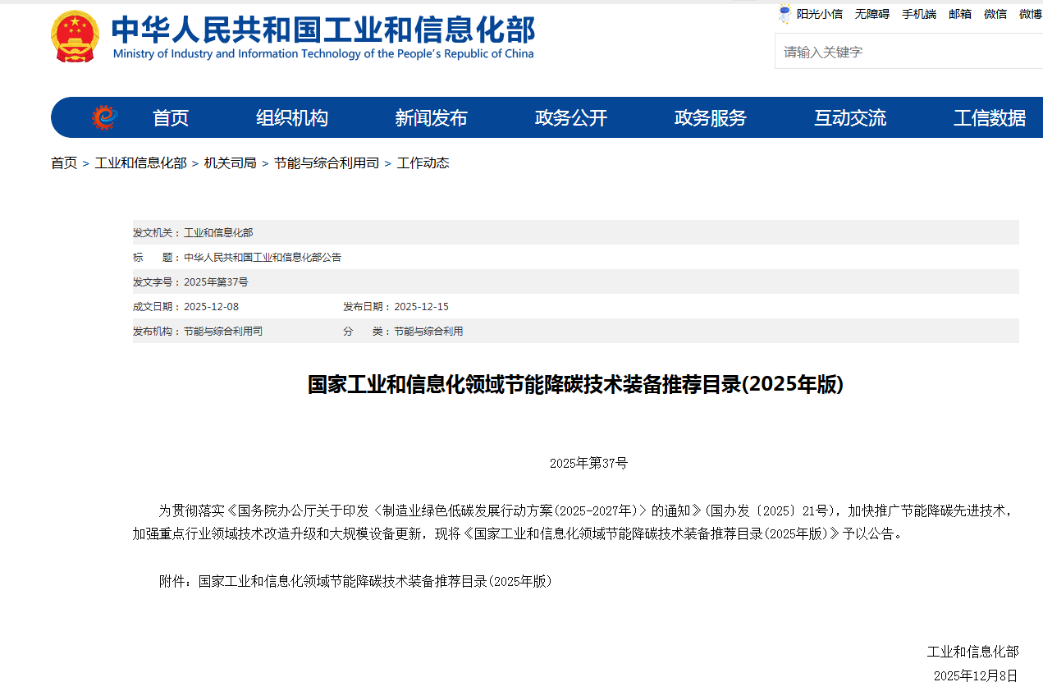Screen dimensions: 1043x682
Task: Select the 政务公开 navigation item
Action: pos(571,117)
